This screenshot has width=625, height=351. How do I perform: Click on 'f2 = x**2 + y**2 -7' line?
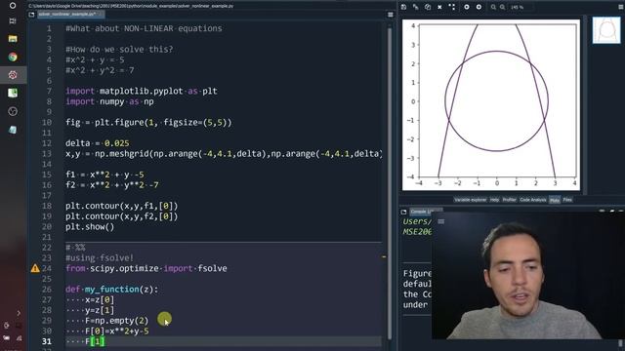pyautogui.click(x=112, y=185)
